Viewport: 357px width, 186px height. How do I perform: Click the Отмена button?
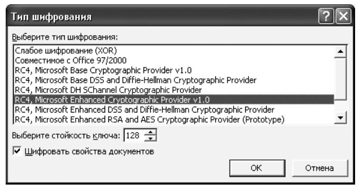[x=320, y=168]
